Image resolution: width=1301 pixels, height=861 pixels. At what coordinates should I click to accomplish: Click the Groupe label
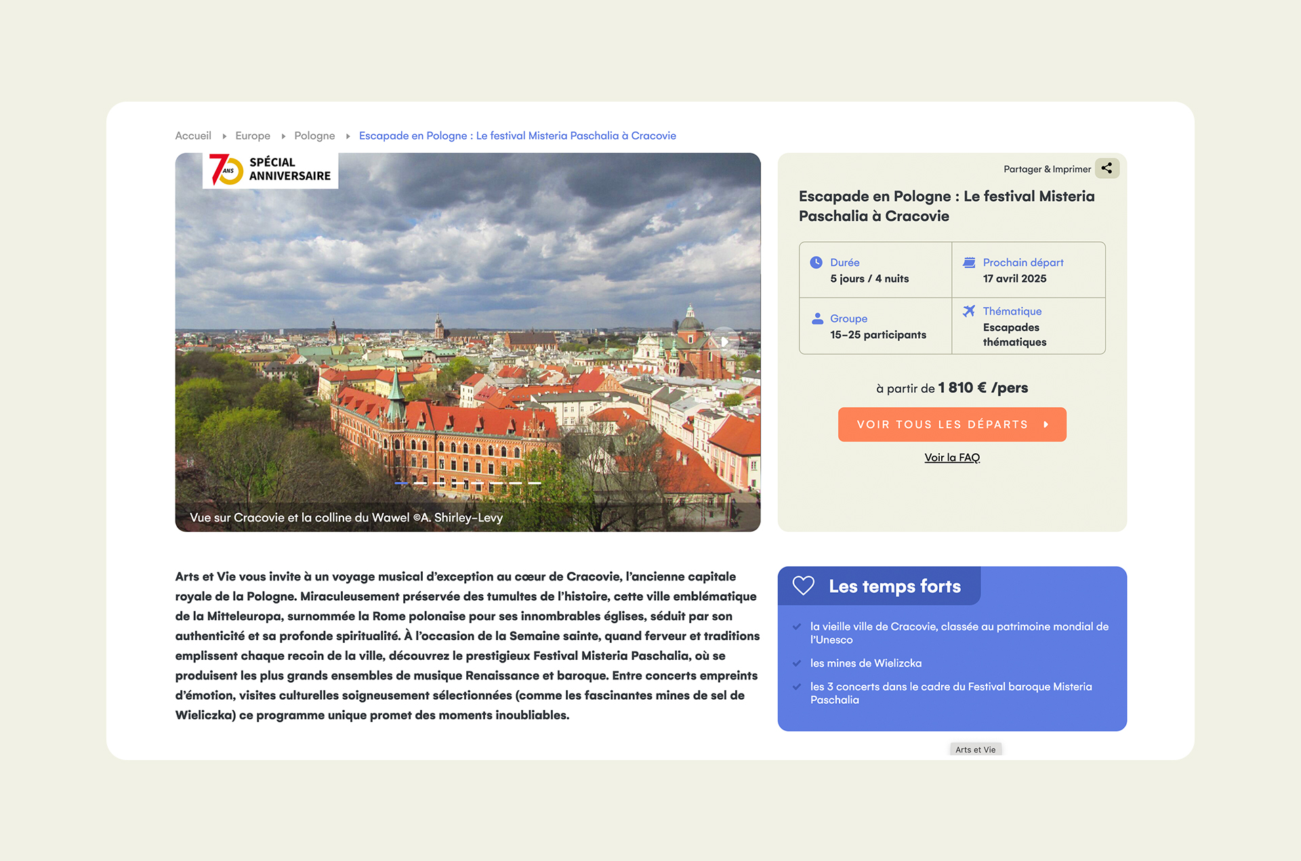(848, 318)
